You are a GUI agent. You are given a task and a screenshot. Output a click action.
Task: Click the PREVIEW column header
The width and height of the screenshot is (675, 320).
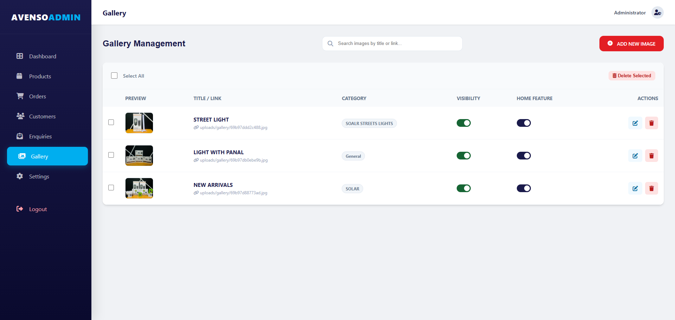pos(136,98)
